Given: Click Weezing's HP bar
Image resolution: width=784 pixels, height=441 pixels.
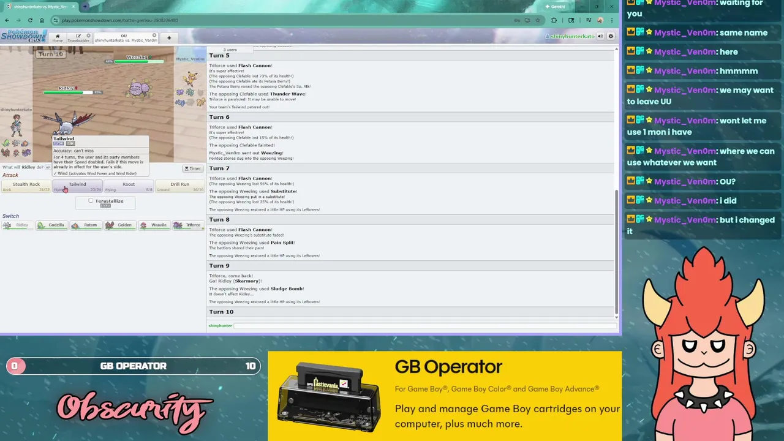Looking at the screenshot, I should [138, 61].
